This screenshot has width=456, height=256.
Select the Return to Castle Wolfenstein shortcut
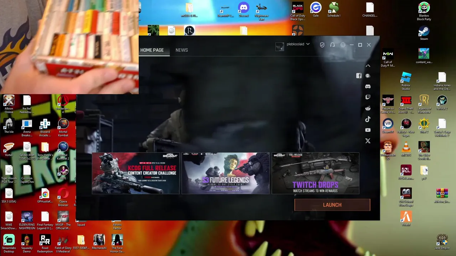coord(388,105)
